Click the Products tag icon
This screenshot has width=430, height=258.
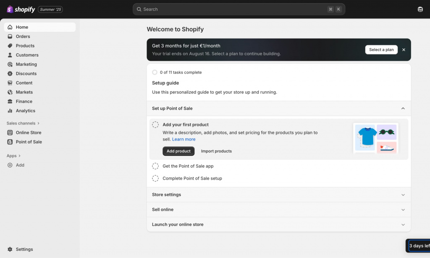[x=10, y=46]
